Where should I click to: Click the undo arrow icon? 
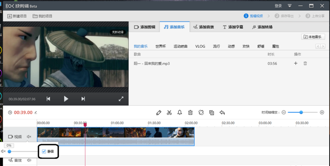click(x=222, y=112)
